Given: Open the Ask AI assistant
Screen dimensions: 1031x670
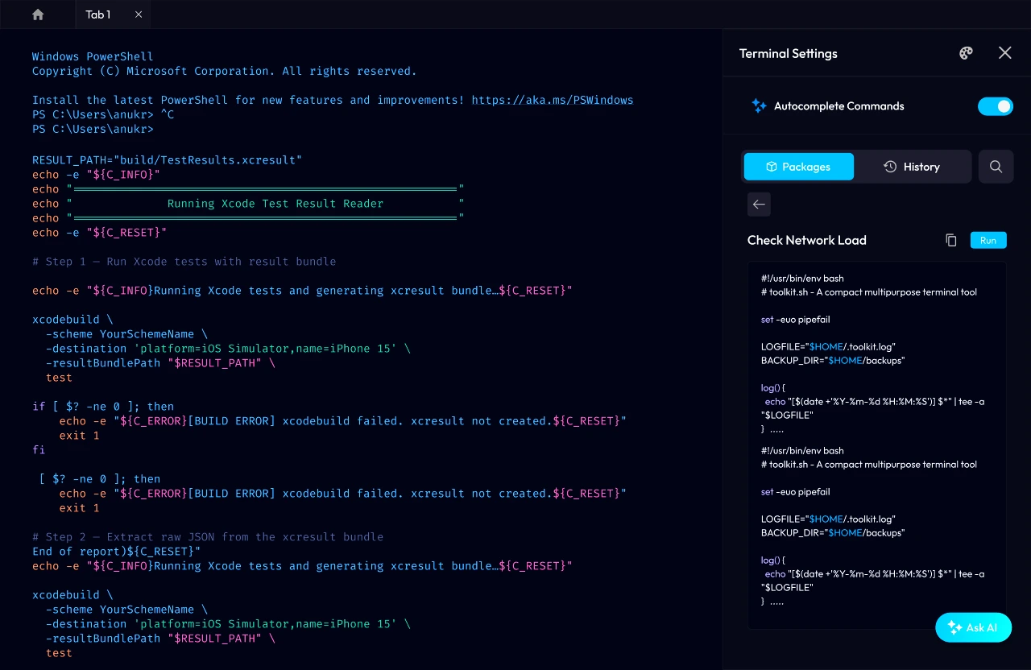Looking at the screenshot, I should click(973, 627).
